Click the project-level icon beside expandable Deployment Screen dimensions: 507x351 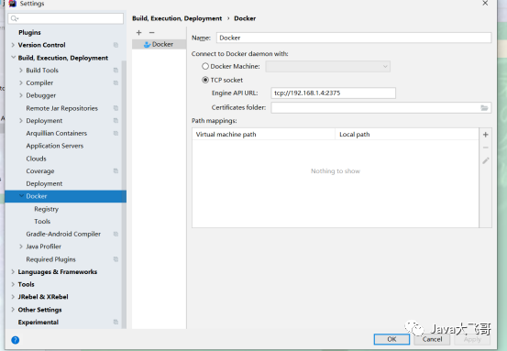pyautogui.click(x=116, y=121)
